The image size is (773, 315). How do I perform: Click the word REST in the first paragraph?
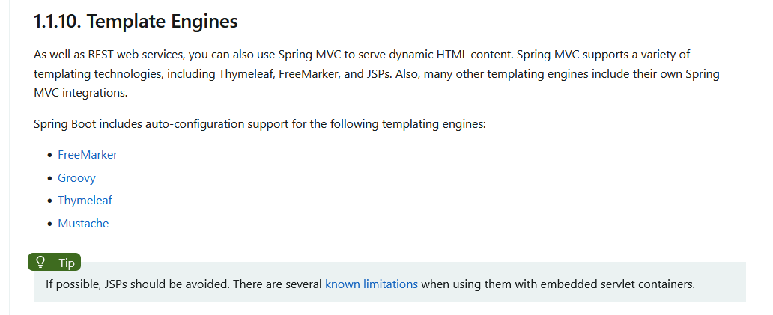tap(101, 54)
